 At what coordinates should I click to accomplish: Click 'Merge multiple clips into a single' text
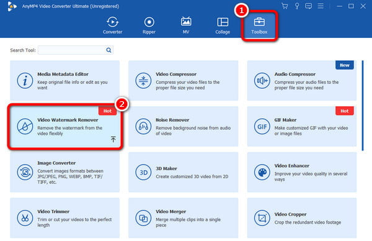pyautogui.click(x=188, y=220)
